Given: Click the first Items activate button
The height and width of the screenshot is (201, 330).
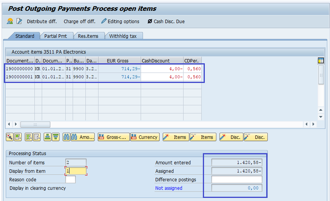Looking at the screenshot, I should pos(175,137).
